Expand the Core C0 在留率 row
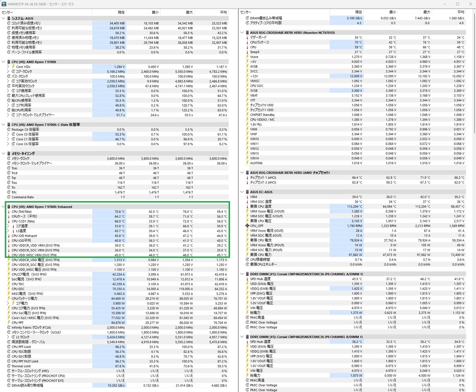 pos(9,134)
